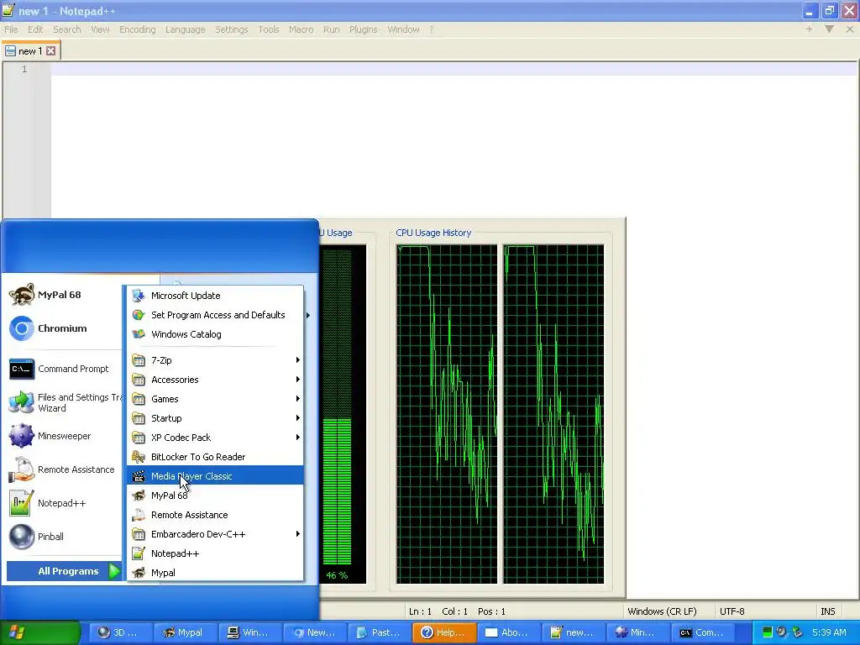Click Task Manager CPU tray icon
The height and width of the screenshot is (645, 860).
point(768,632)
